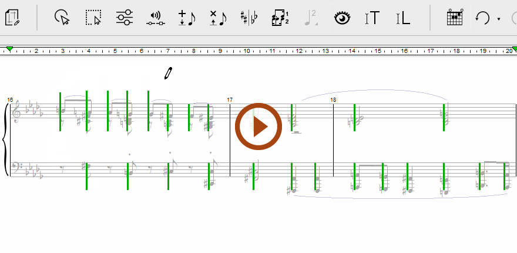The image size is (517, 253).
Task: Click the voices 1 and 2 icon
Action: coord(280,18)
